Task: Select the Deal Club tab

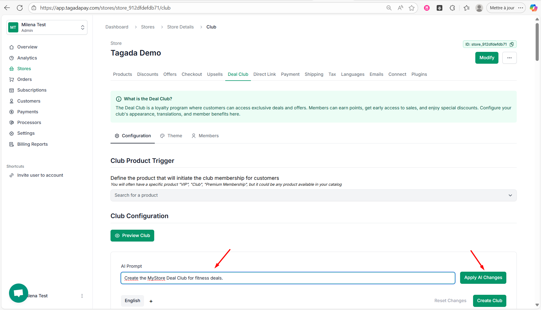Action: tap(238, 74)
